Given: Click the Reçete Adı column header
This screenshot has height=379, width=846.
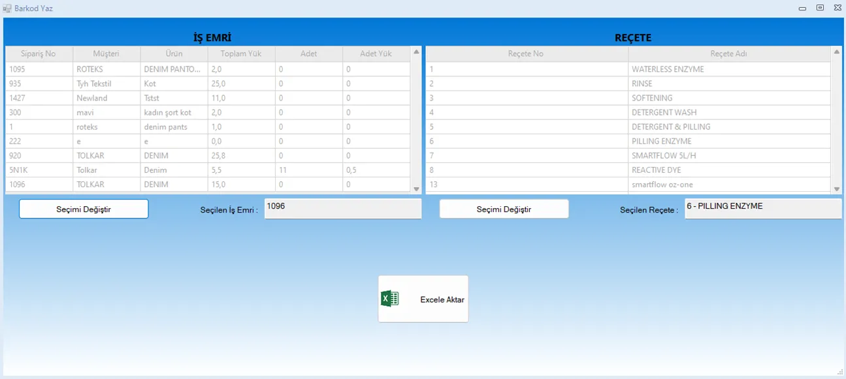Looking at the screenshot, I should tap(728, 53).
